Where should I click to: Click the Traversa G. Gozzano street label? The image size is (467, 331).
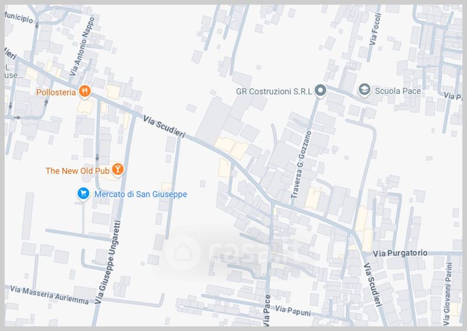tap(301, 165)
